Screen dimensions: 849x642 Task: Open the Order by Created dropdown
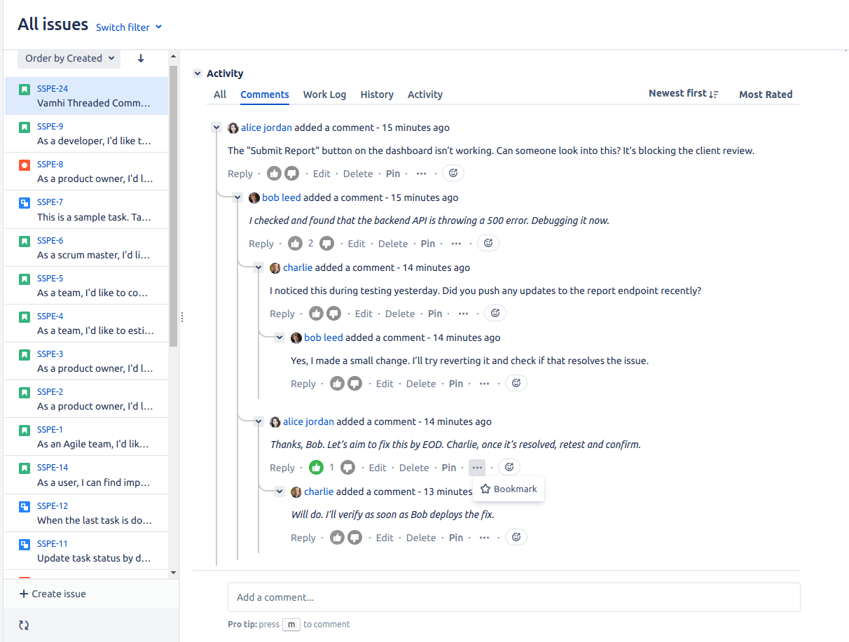pyautogui.click(x=69, y=58)
